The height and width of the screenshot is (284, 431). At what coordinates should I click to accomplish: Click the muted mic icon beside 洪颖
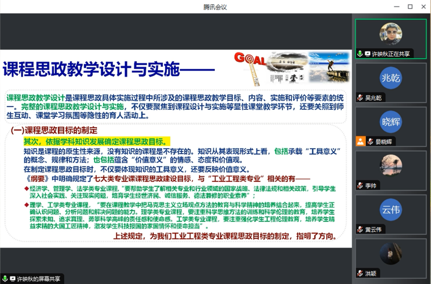point(360,273)
